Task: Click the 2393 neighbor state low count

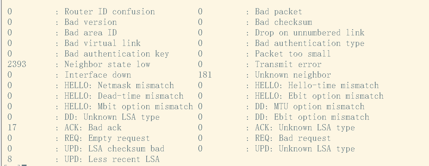Action: click(17, 64)
